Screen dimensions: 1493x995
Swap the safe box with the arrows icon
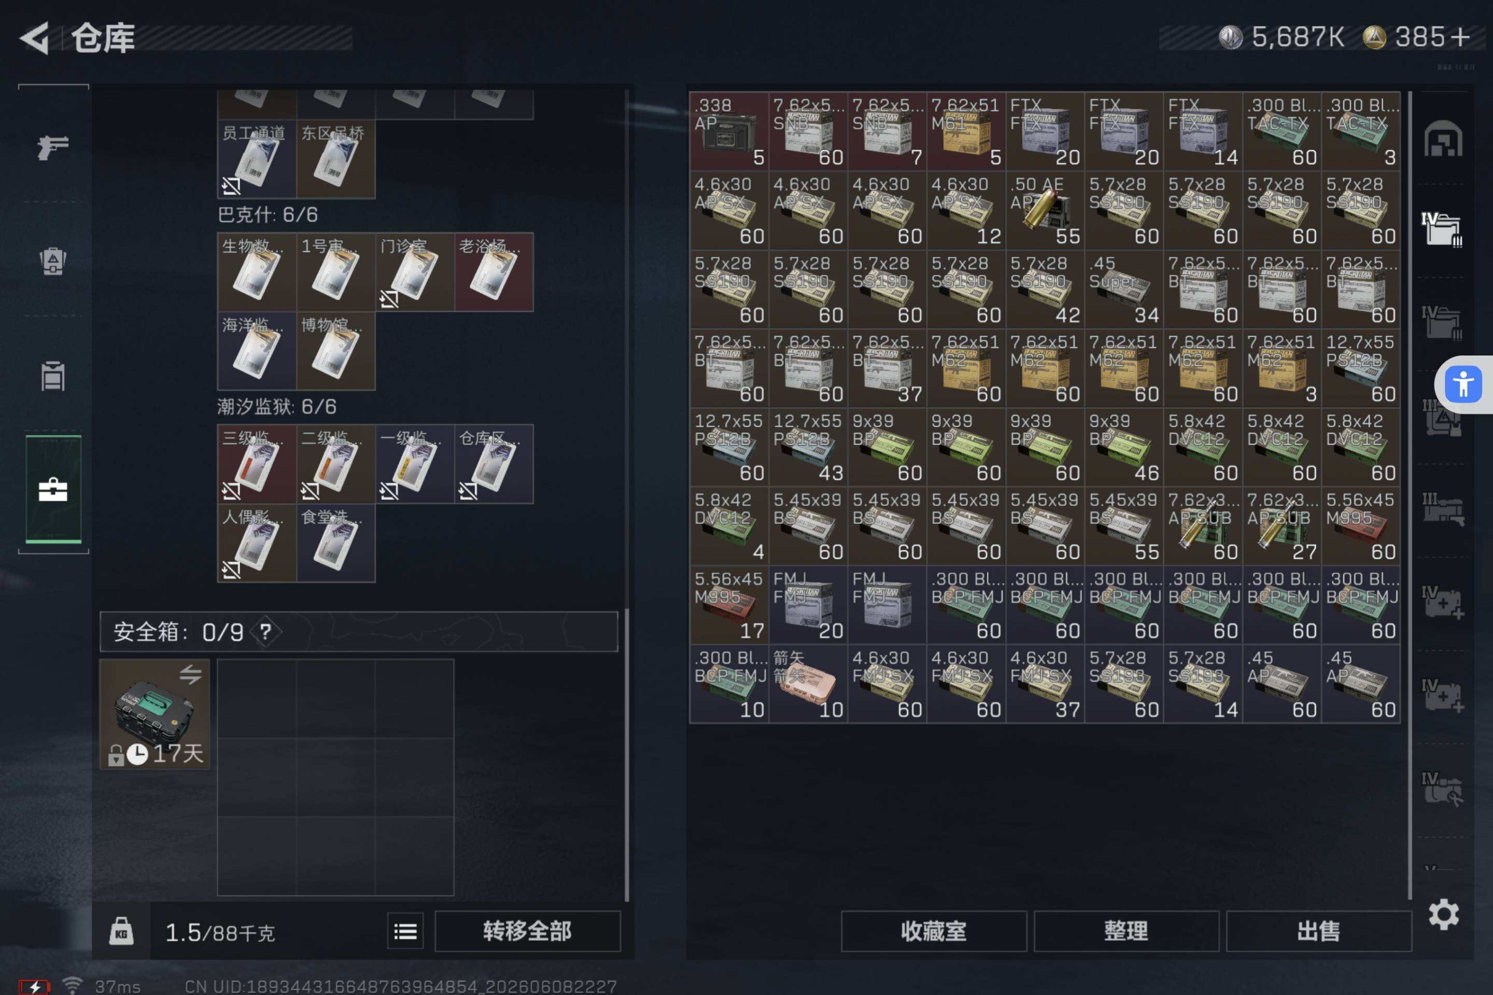click(190, 674)
